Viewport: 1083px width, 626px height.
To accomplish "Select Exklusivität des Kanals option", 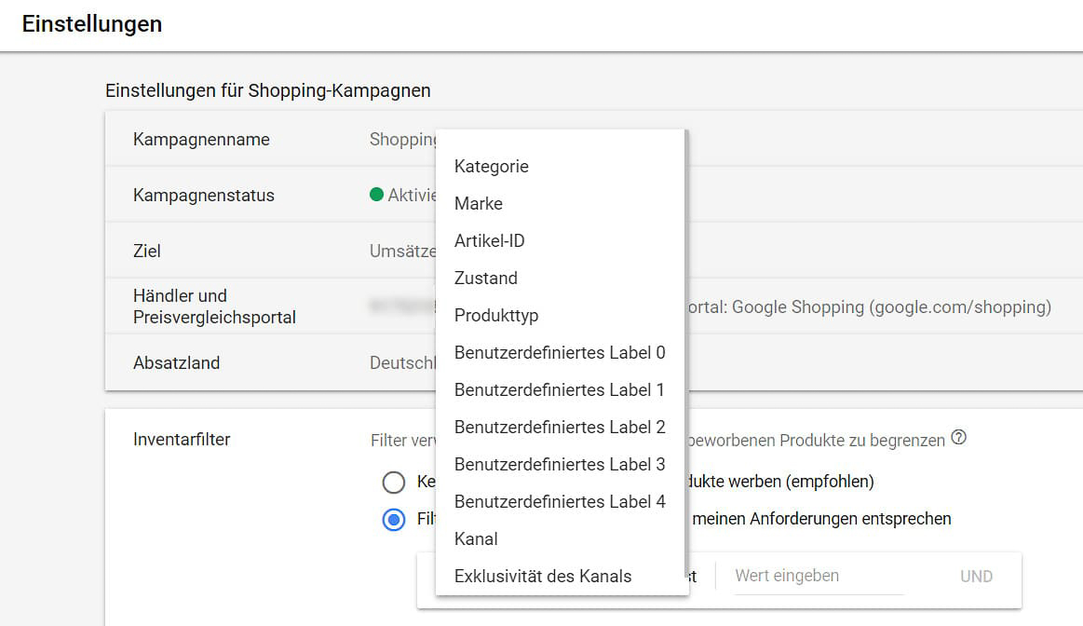I will tap(542, 577).
